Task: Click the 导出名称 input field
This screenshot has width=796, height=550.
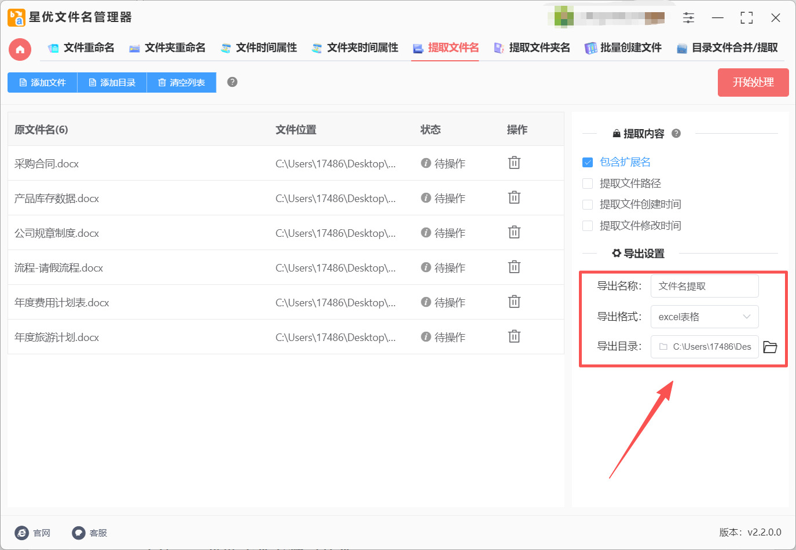Action: tap(705, 286)
